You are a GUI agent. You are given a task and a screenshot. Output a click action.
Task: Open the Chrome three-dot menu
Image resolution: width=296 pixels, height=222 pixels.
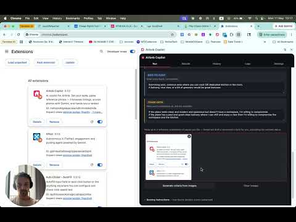pos(292,35)
